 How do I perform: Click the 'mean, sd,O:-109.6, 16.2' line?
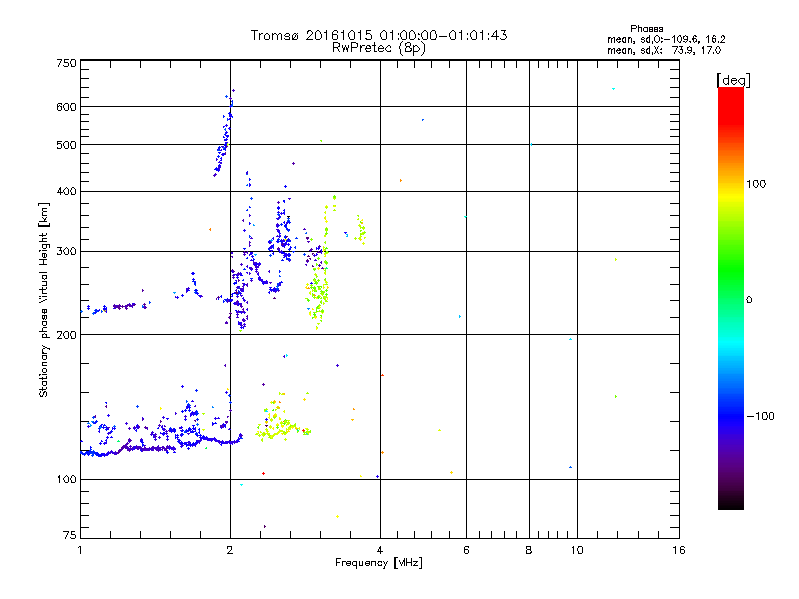click(666, 39)
